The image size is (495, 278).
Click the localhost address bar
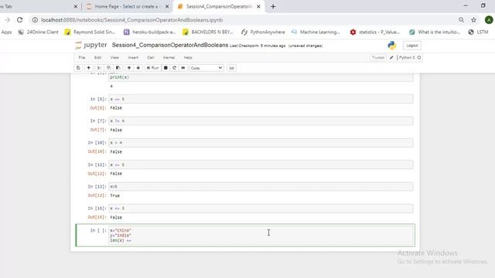131,20
